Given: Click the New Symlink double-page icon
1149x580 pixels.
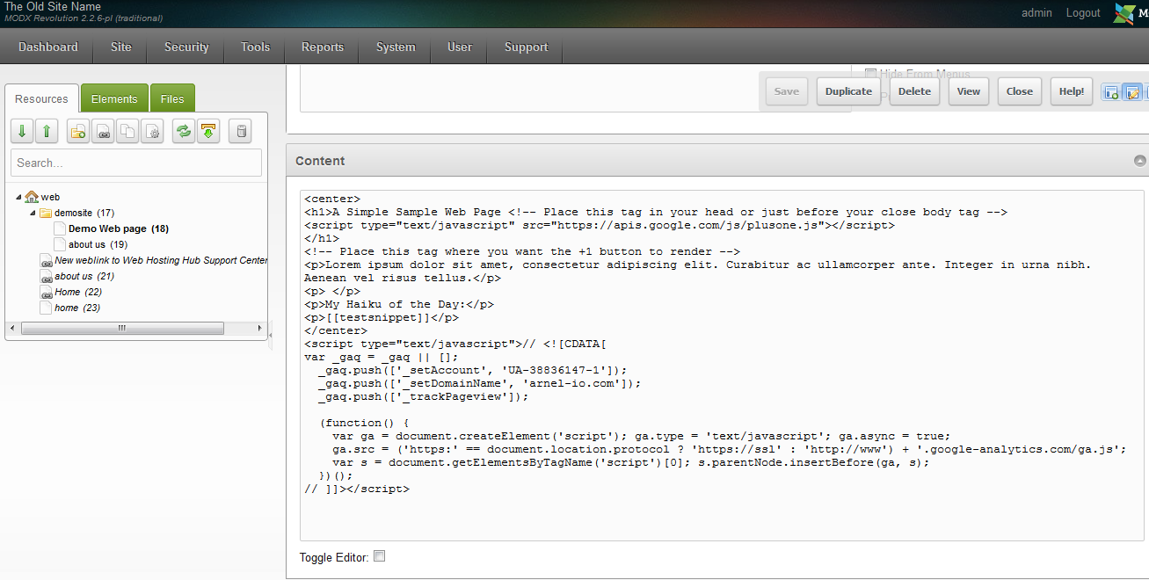Looking at the screenshot, I should 127,132.
